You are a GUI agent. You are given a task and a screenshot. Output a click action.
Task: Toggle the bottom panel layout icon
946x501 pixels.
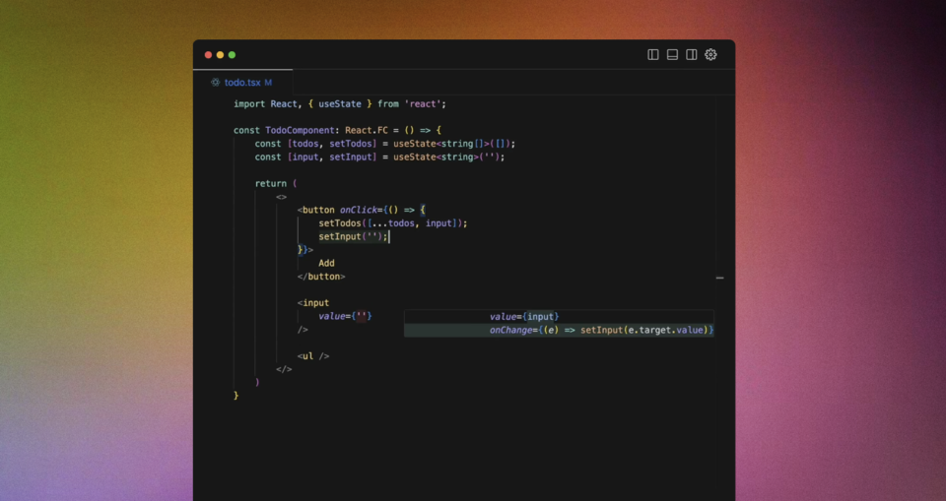pos(672,55)
